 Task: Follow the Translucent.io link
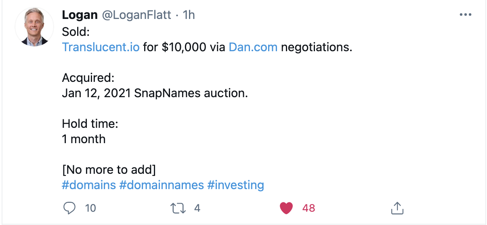click(x=101, y=47)
